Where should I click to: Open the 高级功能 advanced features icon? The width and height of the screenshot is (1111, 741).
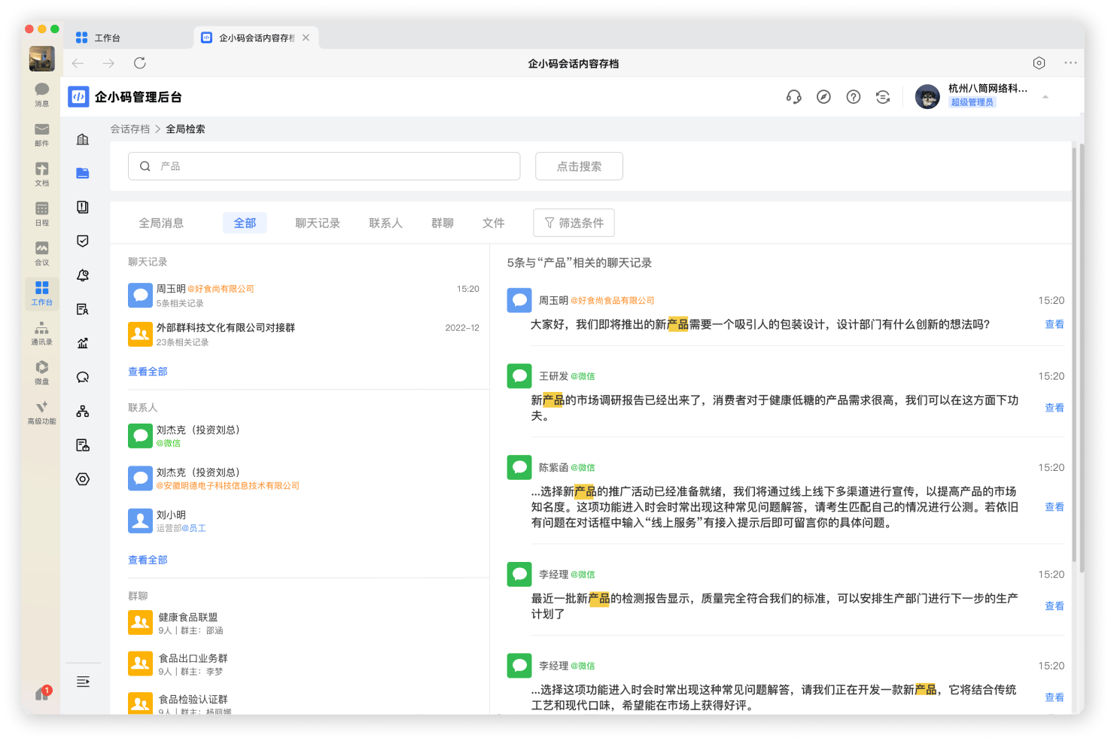(x=41, y=412)
